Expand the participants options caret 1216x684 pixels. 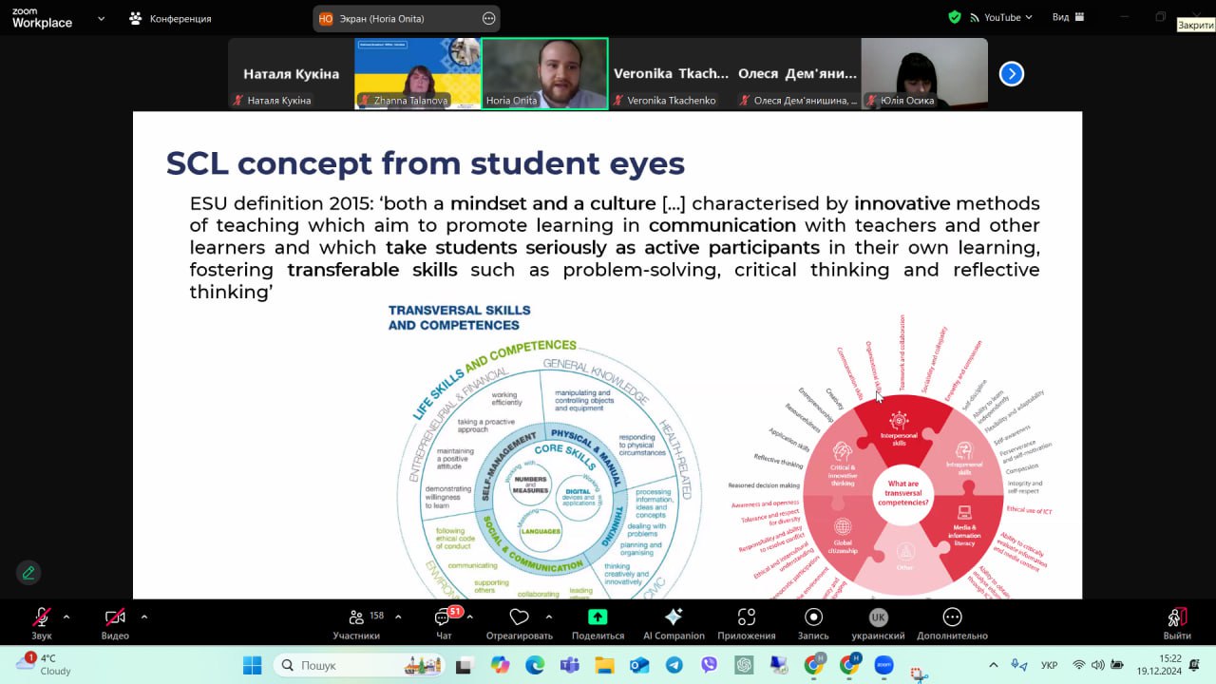click(x=398, y=617)
